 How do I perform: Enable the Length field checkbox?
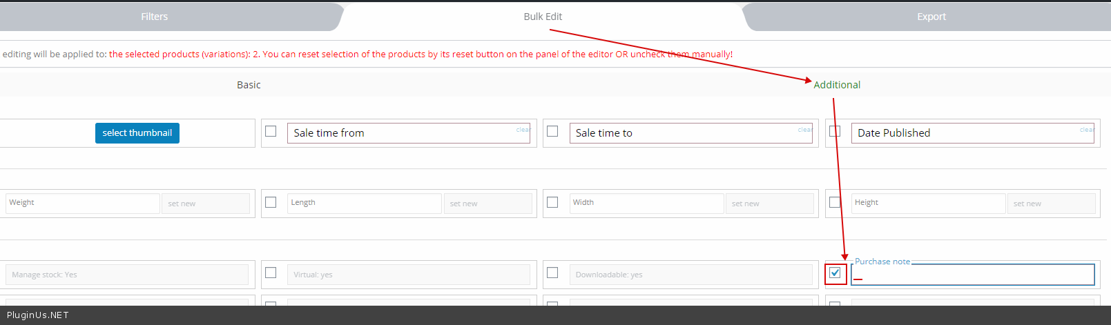pyautogui.click(x=271, y=202)
